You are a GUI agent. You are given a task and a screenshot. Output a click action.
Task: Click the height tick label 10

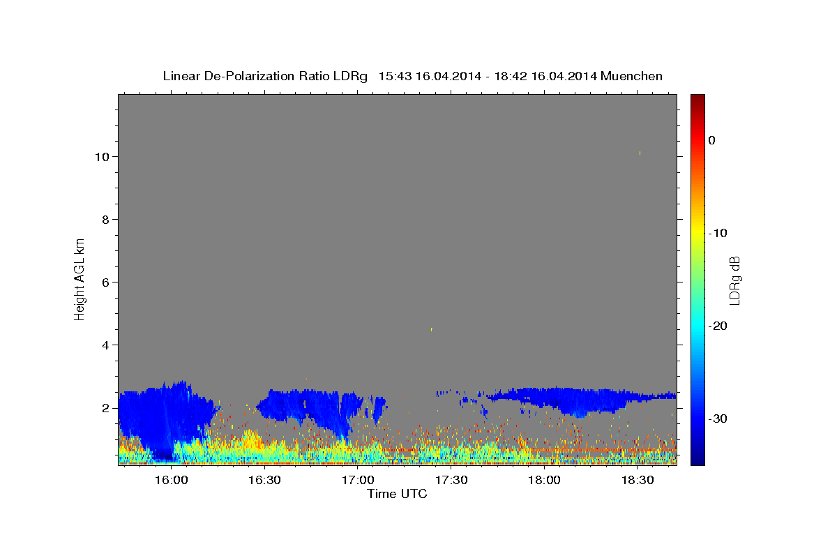(103, 156)
